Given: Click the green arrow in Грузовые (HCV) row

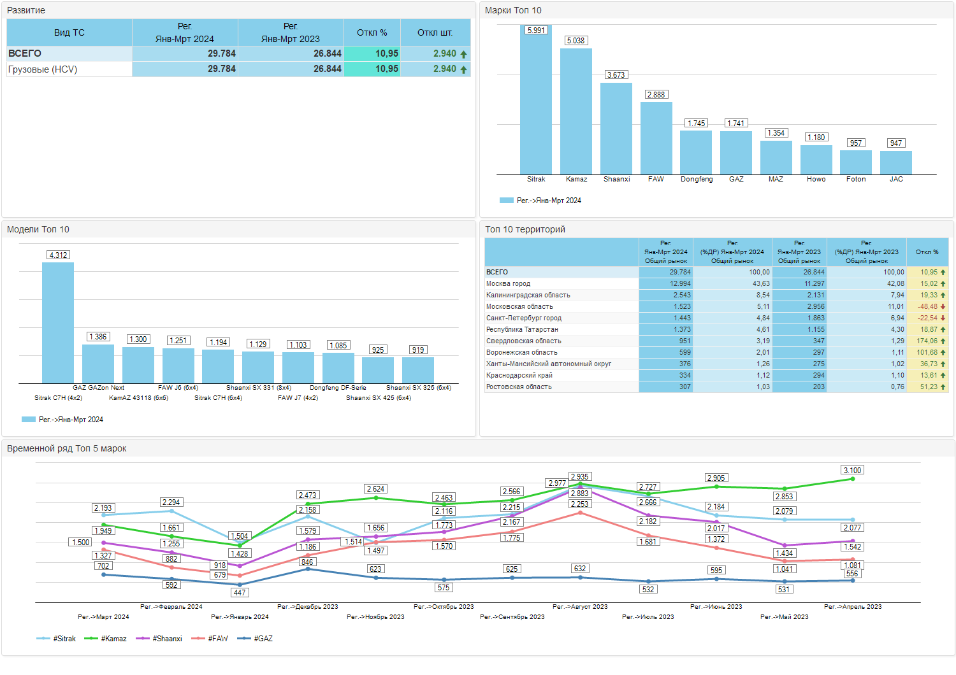Looking at the screenshot, I should pyautogui.click(x=463, y=69).
